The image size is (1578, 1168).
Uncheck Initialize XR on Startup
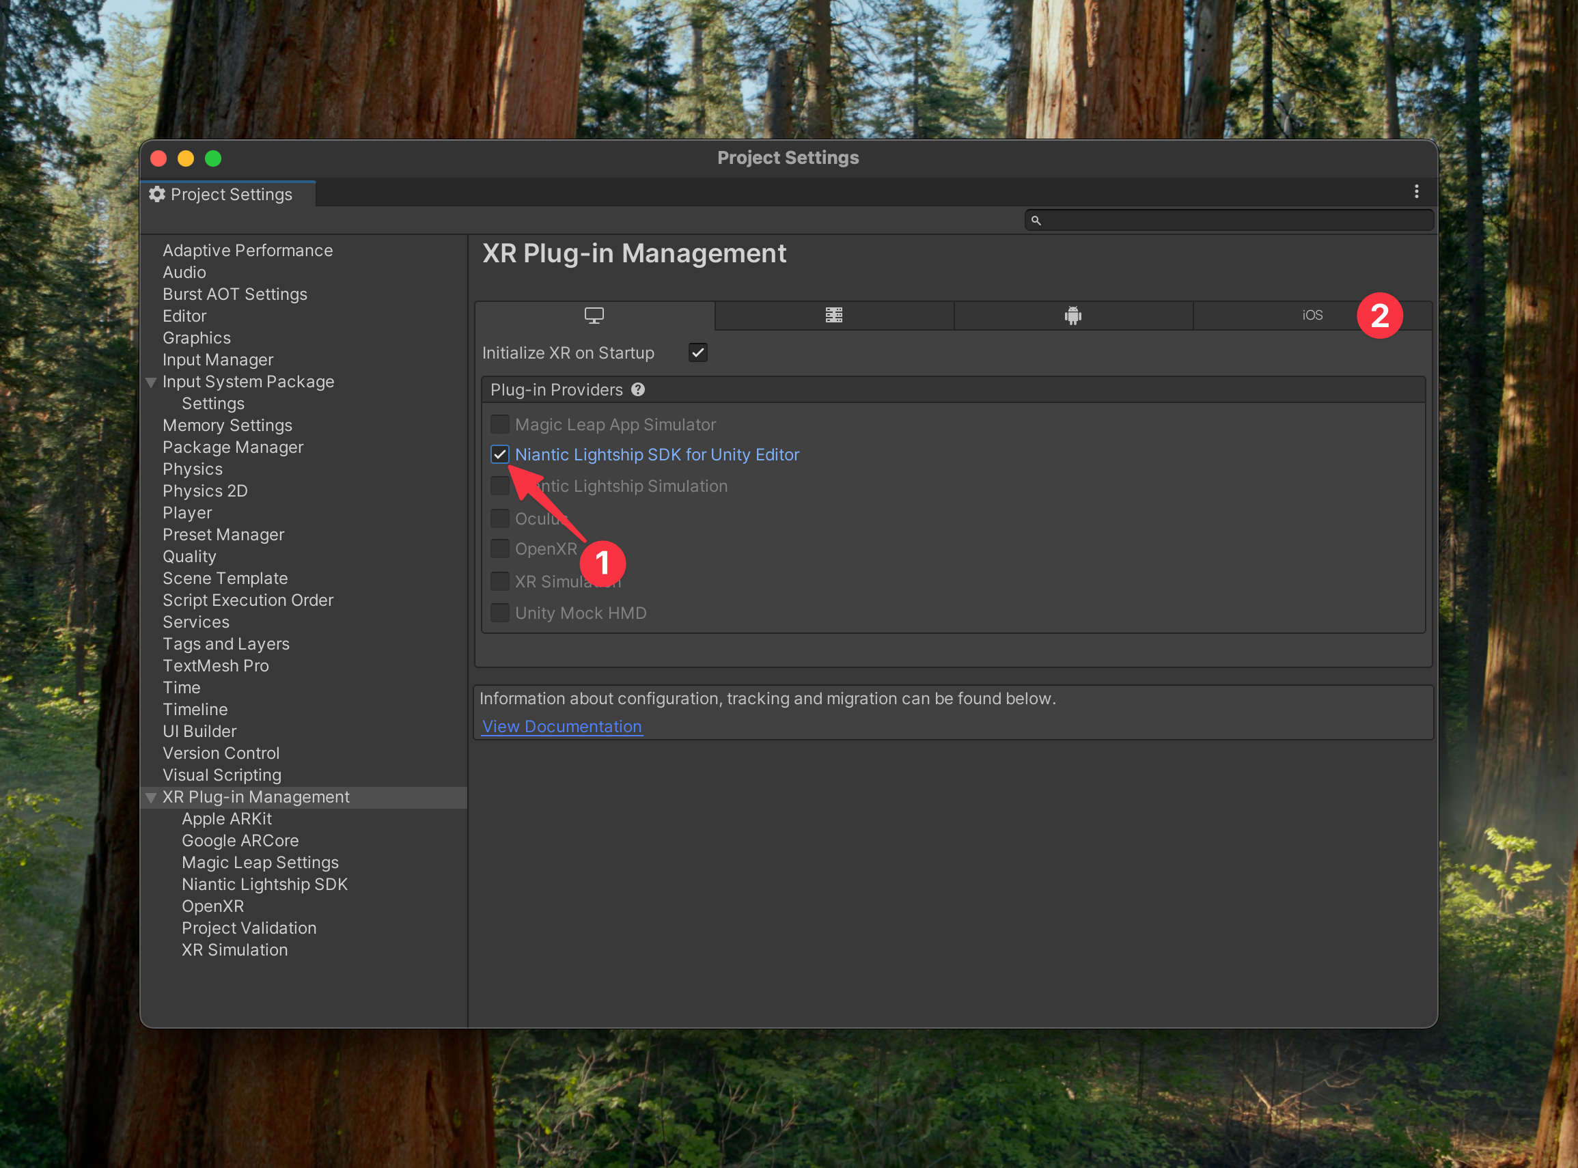point(697,352)
